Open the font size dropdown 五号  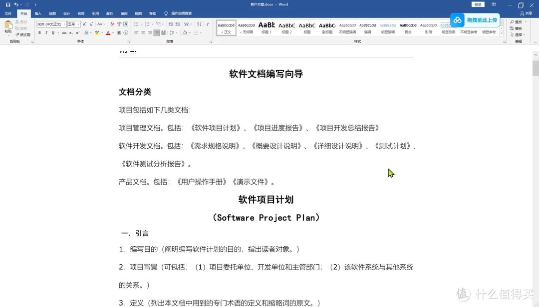[79, 24]
